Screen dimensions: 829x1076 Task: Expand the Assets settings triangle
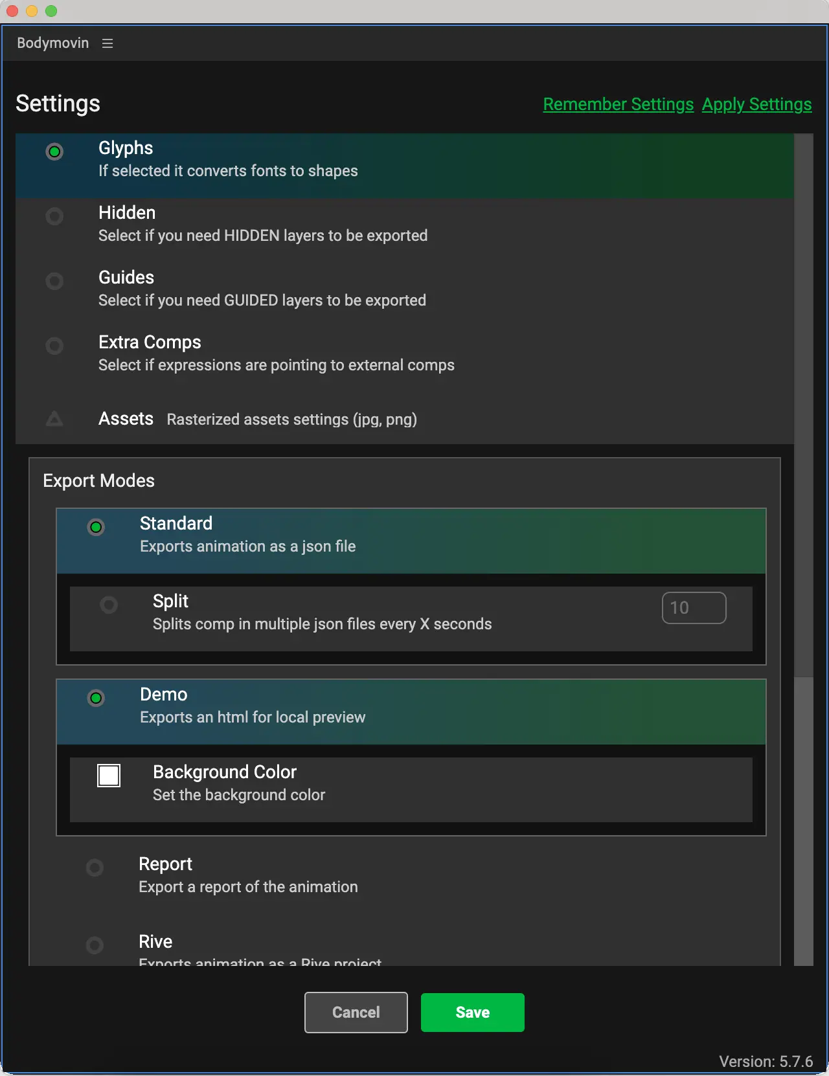[x=55, y=419]
